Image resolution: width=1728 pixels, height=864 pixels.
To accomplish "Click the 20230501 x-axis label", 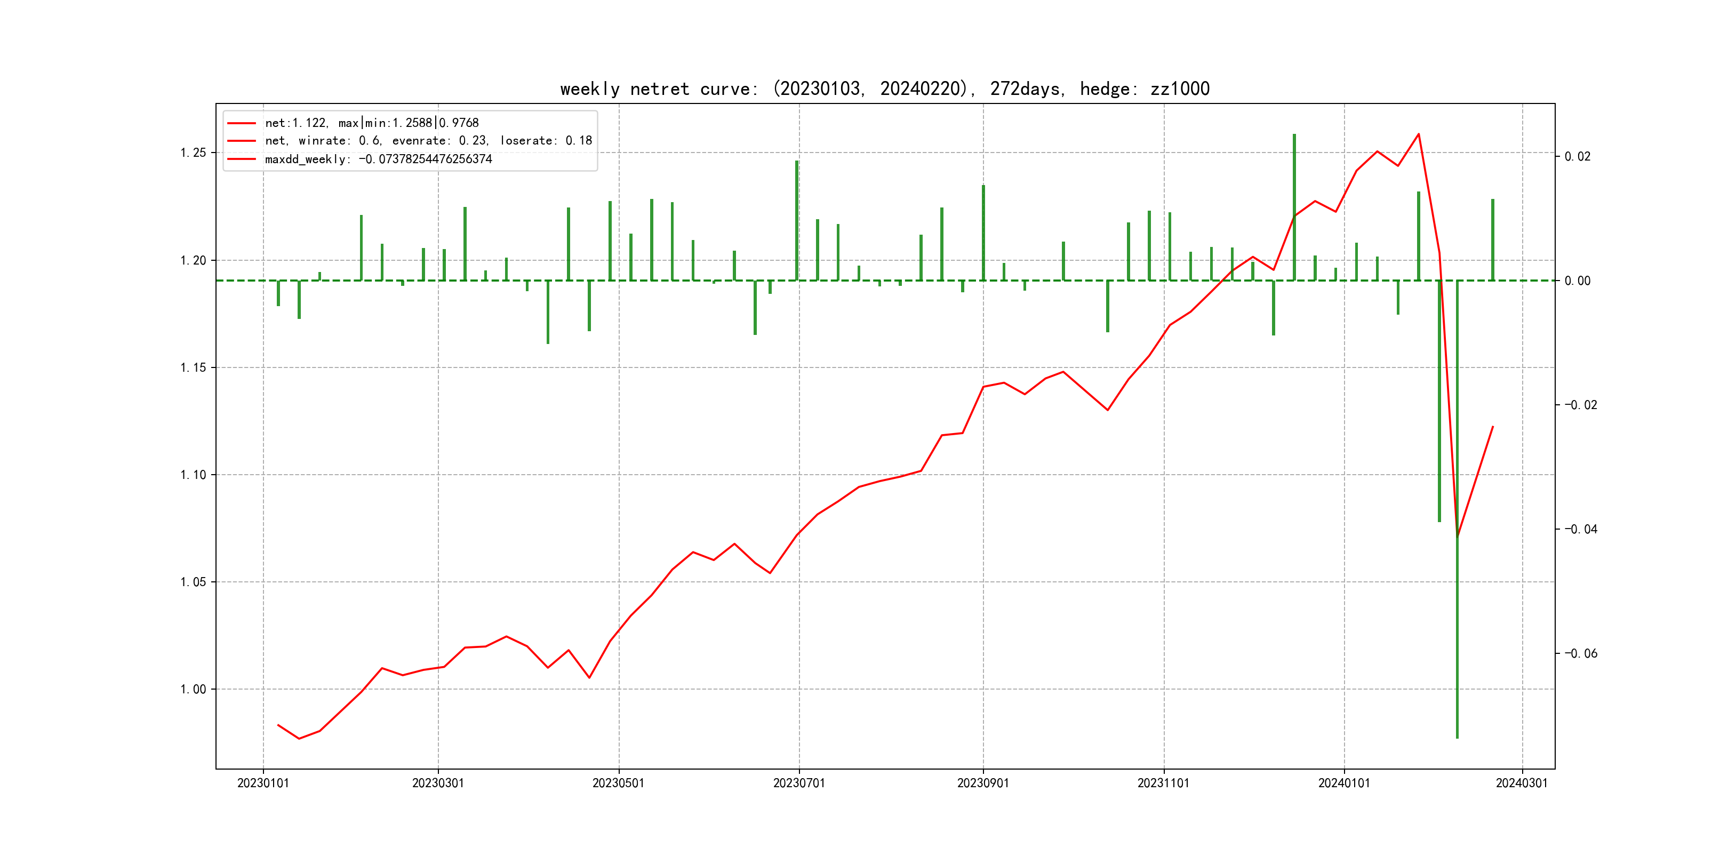I will tap(618, 783).
